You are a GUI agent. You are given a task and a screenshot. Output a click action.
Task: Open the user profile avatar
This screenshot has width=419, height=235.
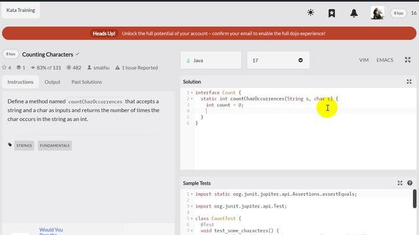tap(377, 13)
